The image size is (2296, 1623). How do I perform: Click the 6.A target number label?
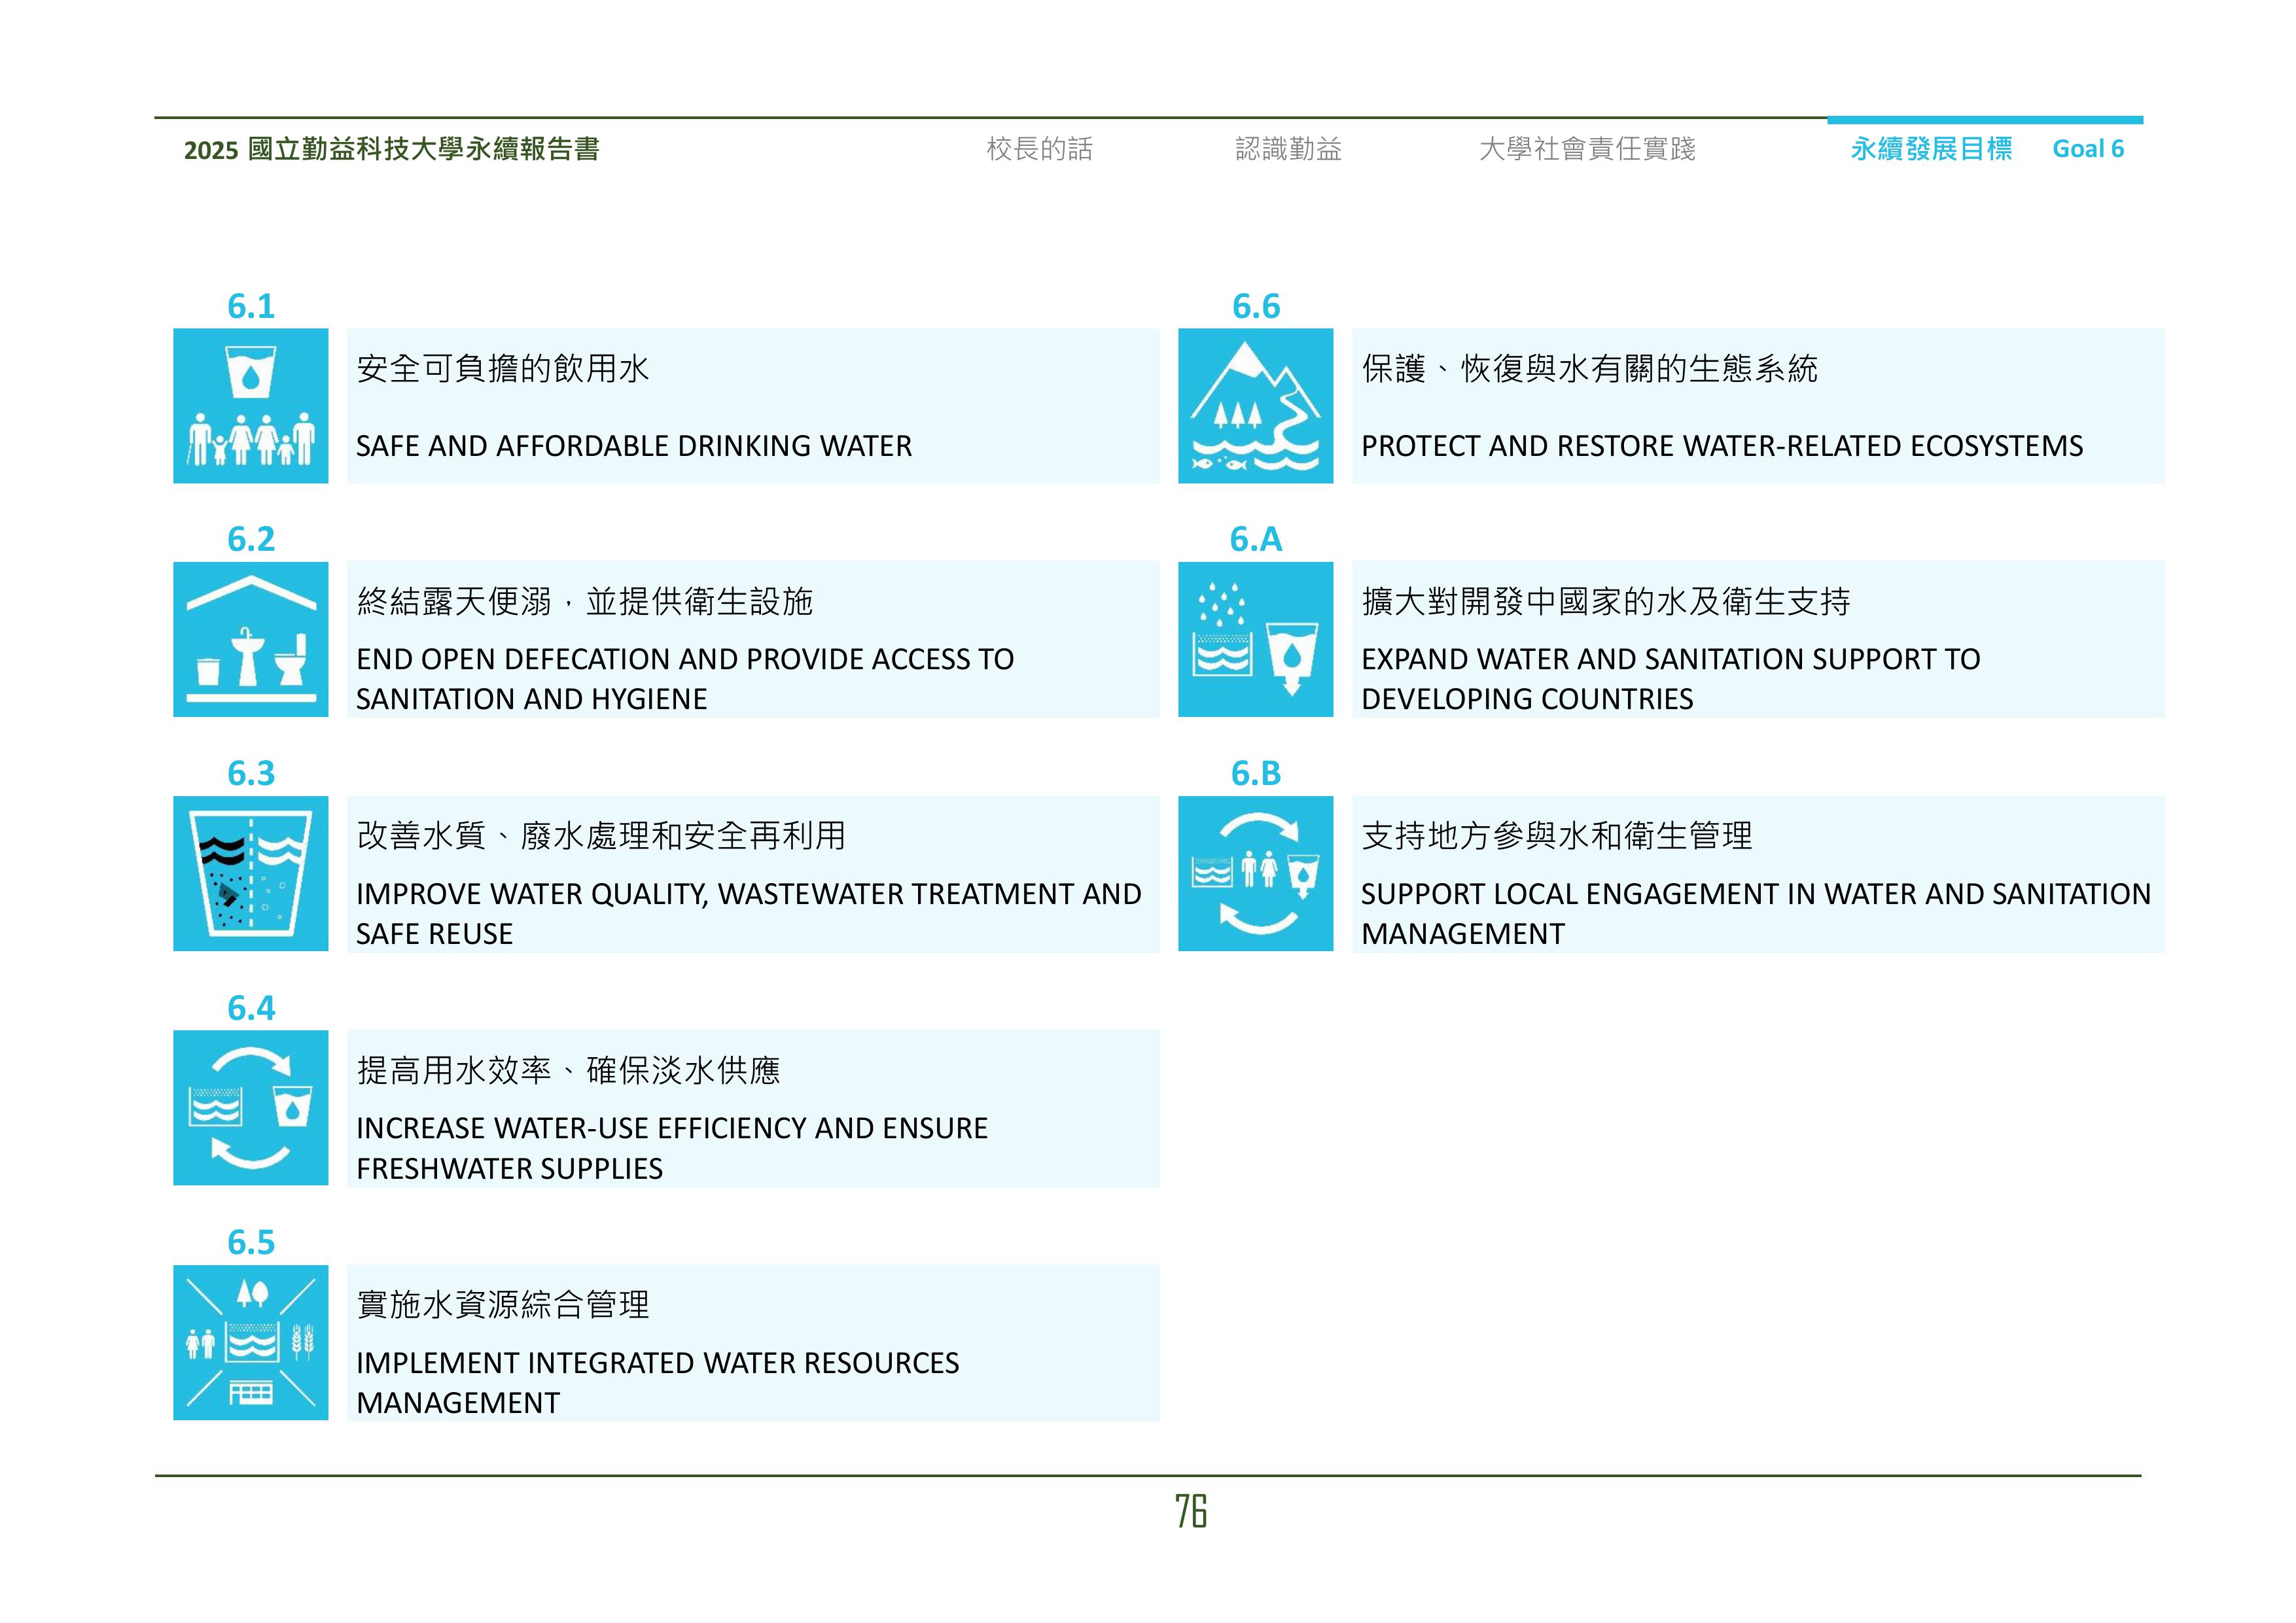tap(1255, 539)
